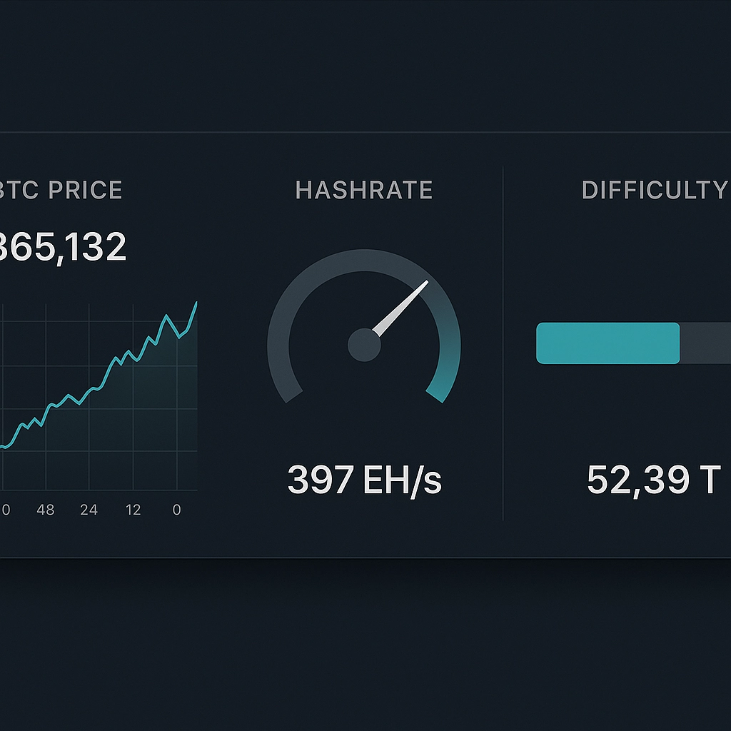Click the unfilled gray part of difficulty bar
The height and width of the screenshot is (731, 731).
tap(705, 343)
